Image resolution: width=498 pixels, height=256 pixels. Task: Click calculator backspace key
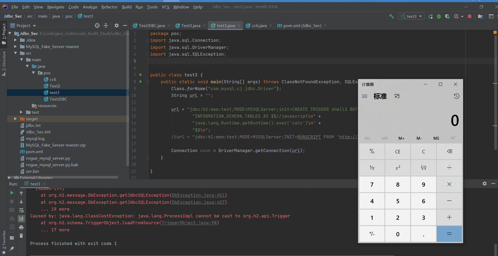449,151
